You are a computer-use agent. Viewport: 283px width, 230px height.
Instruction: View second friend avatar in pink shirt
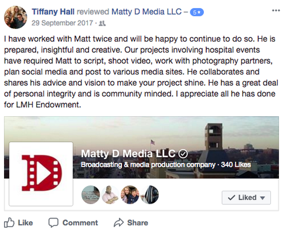(110, 195)
